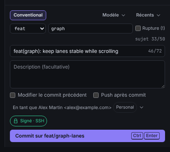170x152 pixels.
Task: Click the description resize handle
Action: pyautogui.click(x=163, y=86)
